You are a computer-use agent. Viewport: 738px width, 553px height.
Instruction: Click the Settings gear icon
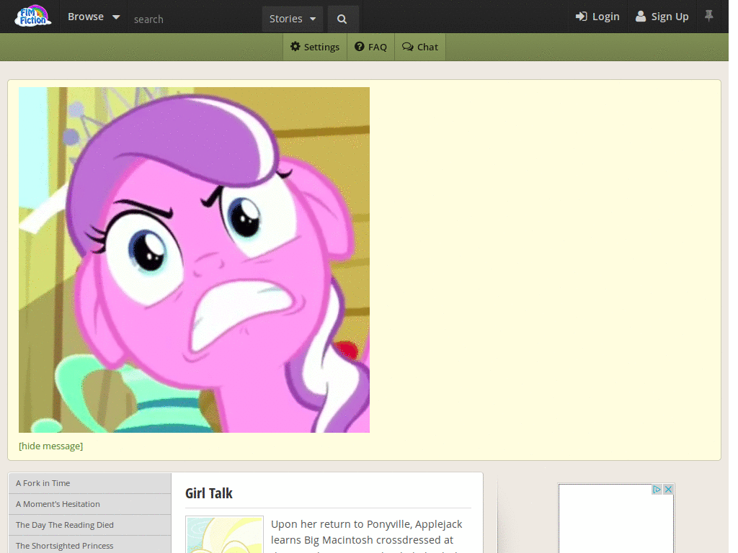(295, 47)
